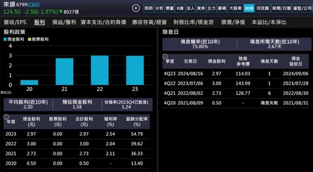Select the 籌碼 tab
The width and height of the screenshot is (313, 172).
(222, 8)
